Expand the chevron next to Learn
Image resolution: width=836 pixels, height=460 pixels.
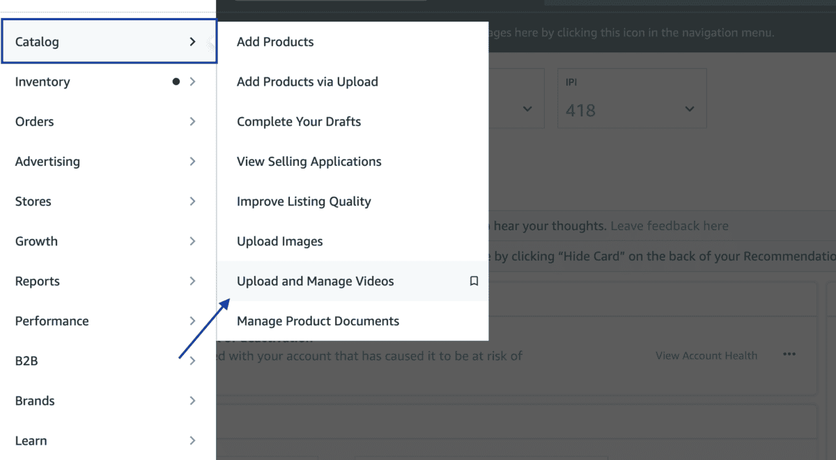(x=193, y=440)
